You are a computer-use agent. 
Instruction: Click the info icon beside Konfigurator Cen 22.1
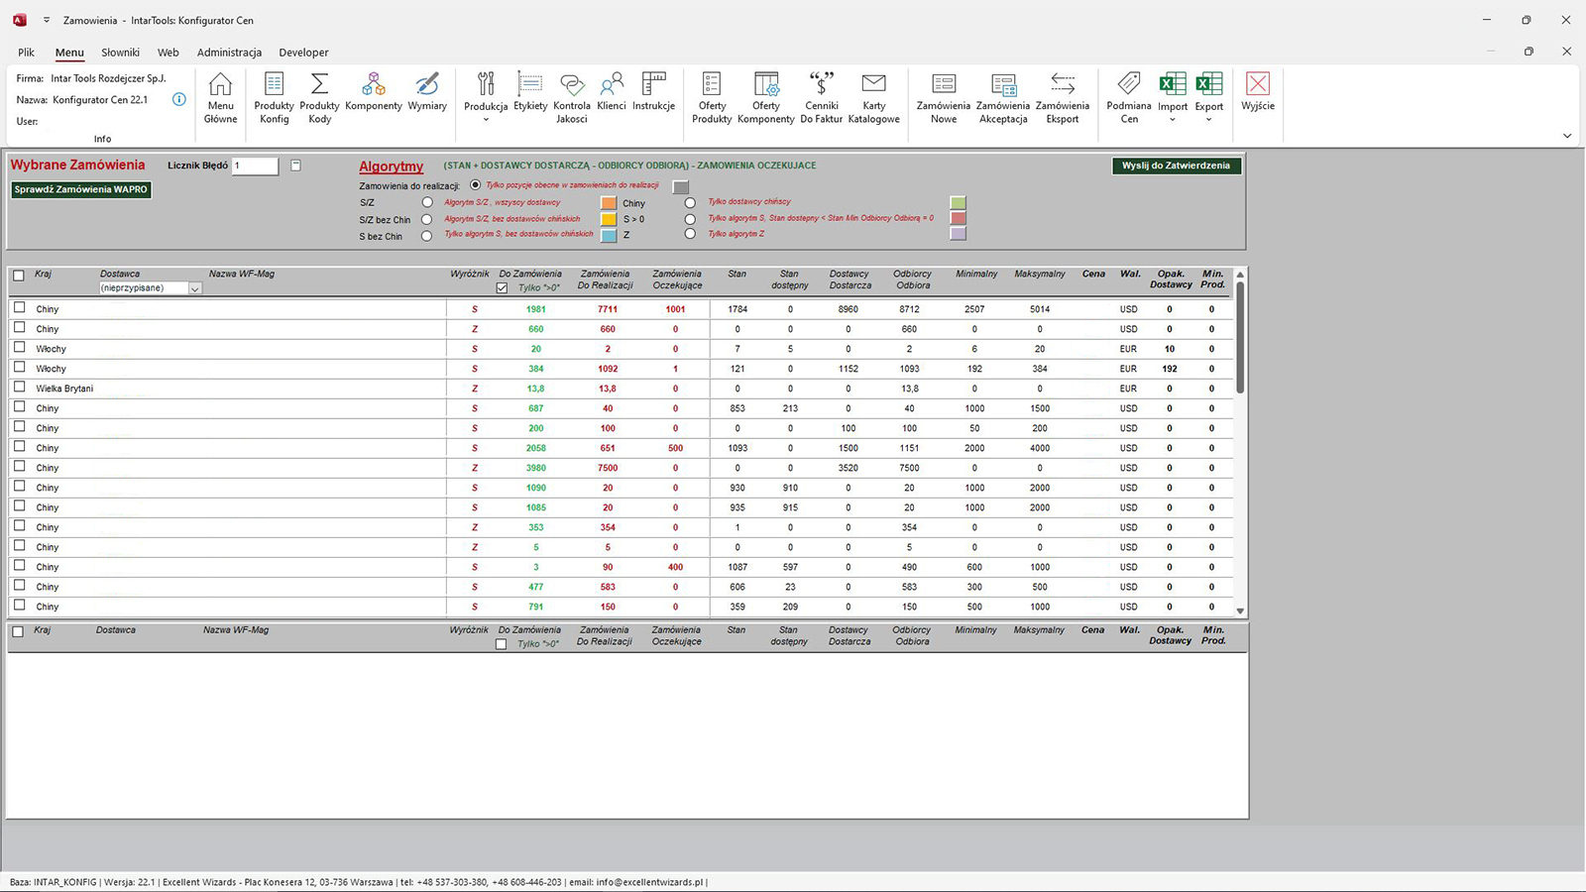point(179,99)
